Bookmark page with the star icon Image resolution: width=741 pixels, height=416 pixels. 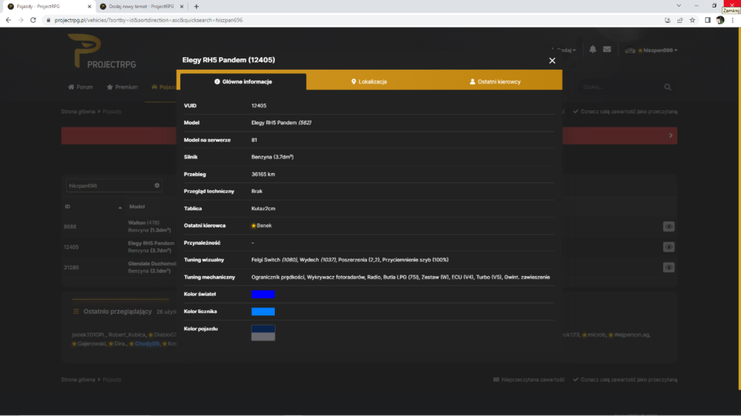click(692, 20)
